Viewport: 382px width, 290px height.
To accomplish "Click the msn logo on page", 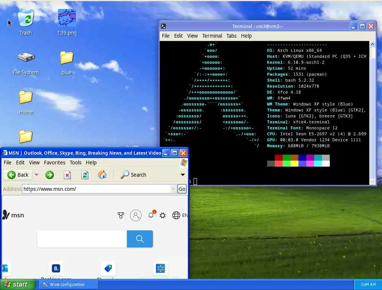I will 13,215.
